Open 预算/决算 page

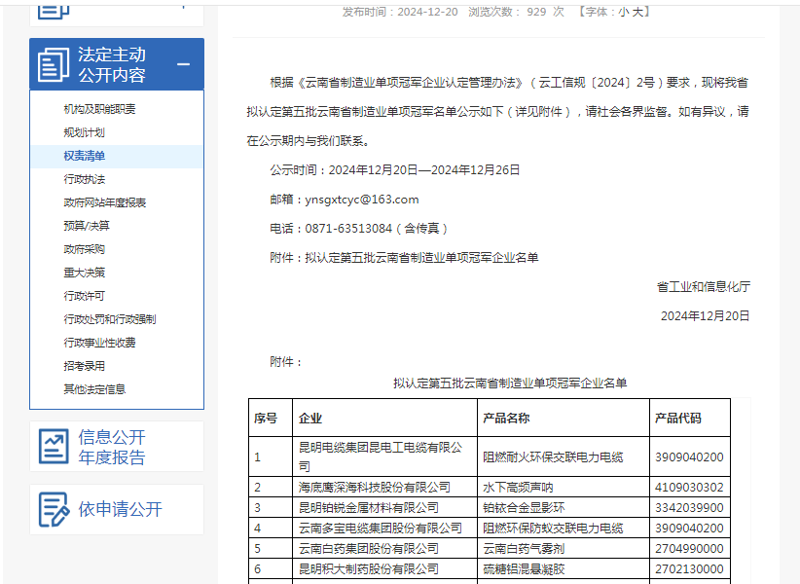[87, 226]
